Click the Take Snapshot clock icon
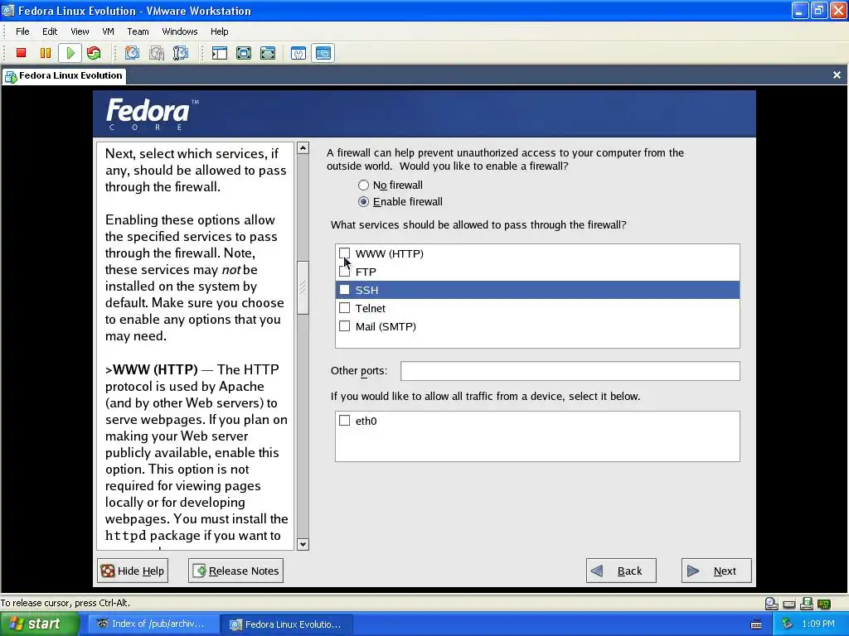The image size is (849, 636). click(x=132, y=53)
